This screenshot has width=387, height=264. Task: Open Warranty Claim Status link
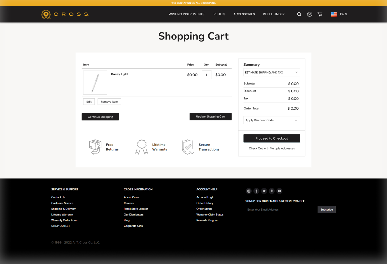[210, 215]
